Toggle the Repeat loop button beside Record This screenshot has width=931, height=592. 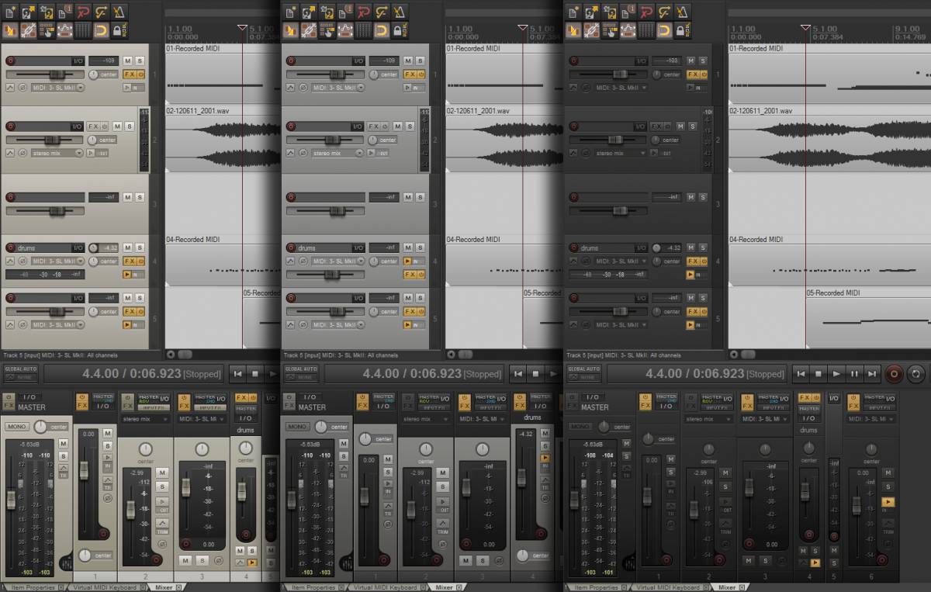[916, 374]
